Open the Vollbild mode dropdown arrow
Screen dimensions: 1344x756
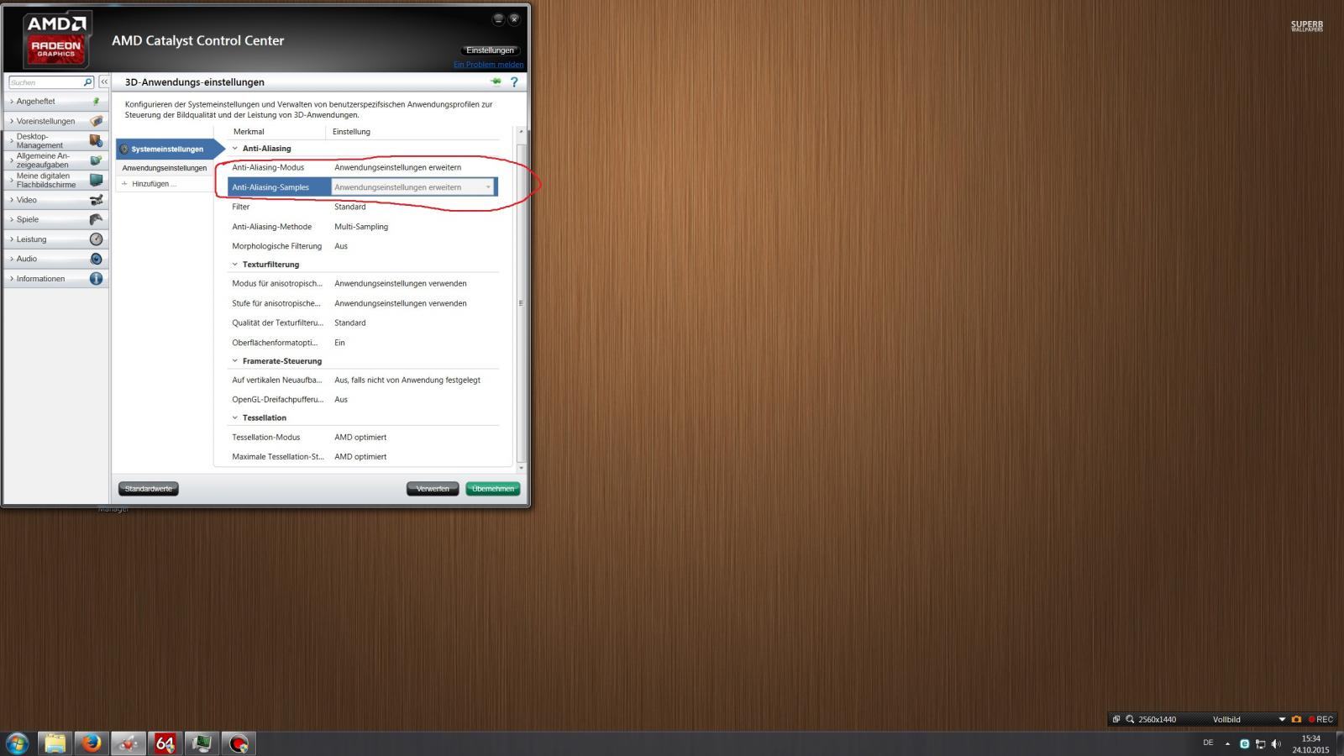click(x=1282, y=720)
